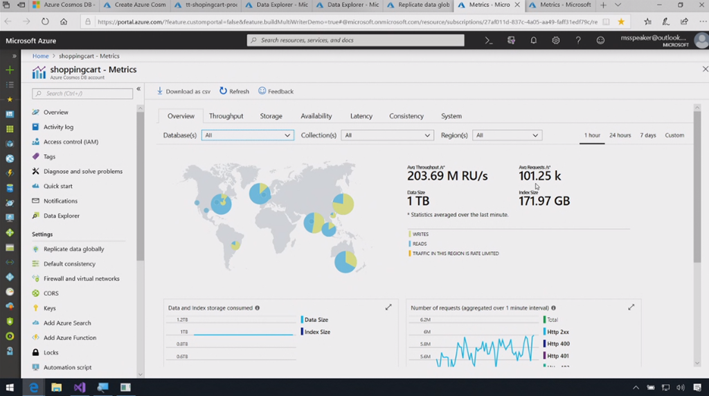Click the Home breadcrumb link

[x=40, y=56]
